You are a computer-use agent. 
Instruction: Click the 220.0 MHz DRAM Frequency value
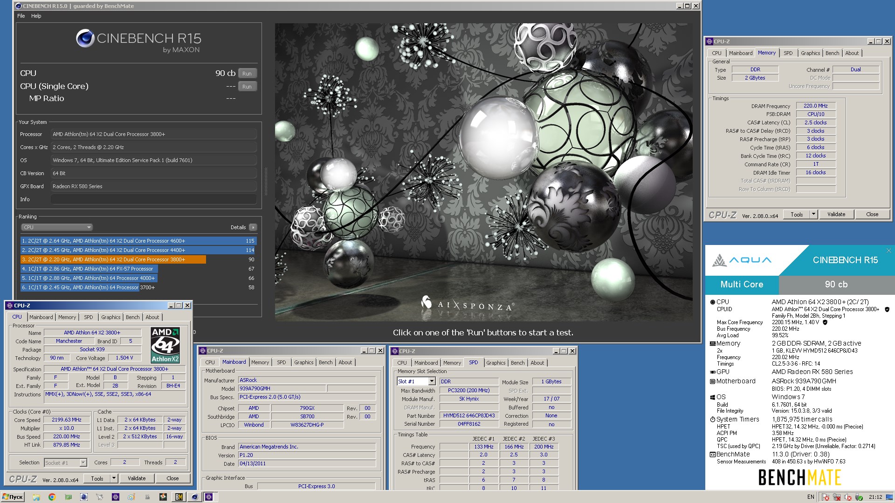pos(816,106)
